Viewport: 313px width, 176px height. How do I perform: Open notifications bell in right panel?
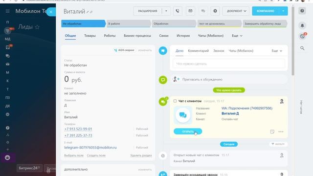tap(302, 25)
